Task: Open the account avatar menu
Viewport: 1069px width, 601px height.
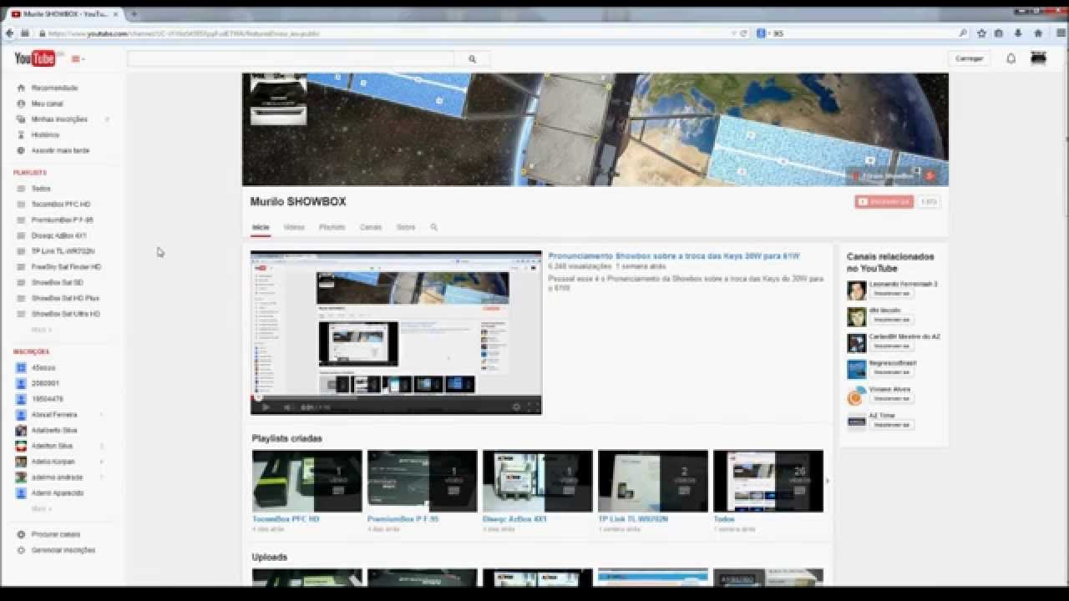Action: pos(1039,58)
